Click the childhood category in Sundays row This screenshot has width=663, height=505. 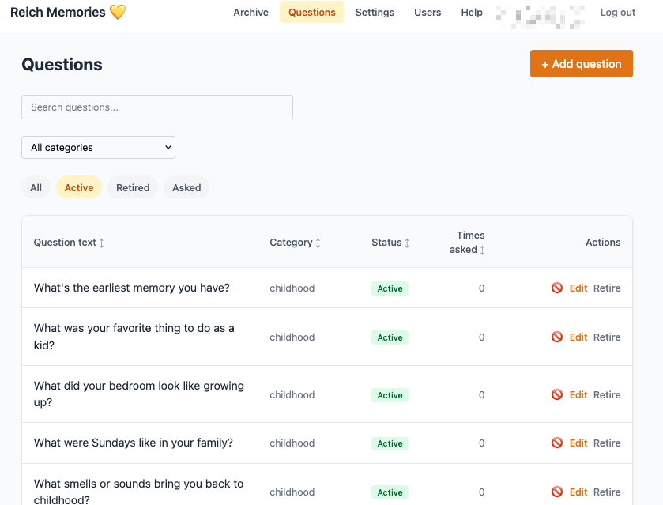[292, 443]
